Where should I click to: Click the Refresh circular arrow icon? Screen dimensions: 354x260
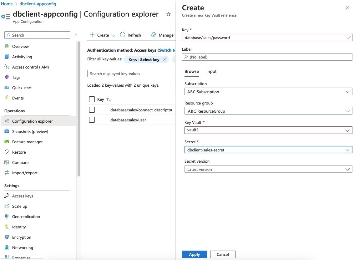point(122,35)
